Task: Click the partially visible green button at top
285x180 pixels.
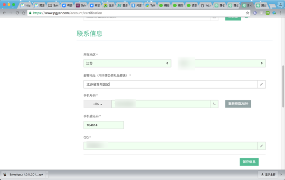Action: click(233, 19)
